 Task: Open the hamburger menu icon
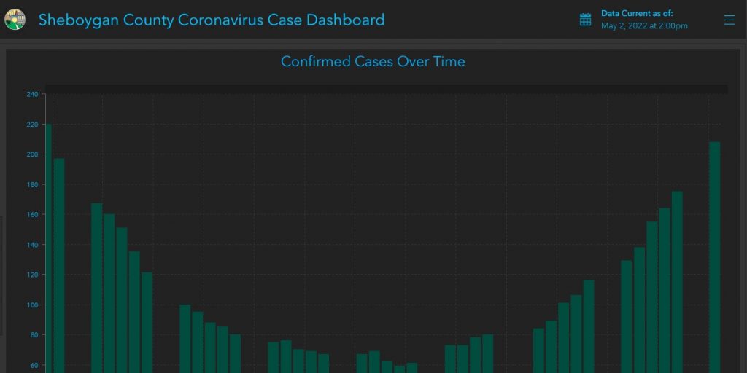coord(729,20)
